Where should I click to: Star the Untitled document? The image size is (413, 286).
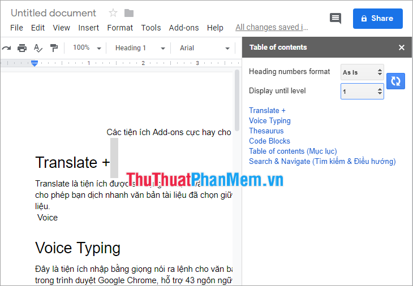click(x=113, y=12)
